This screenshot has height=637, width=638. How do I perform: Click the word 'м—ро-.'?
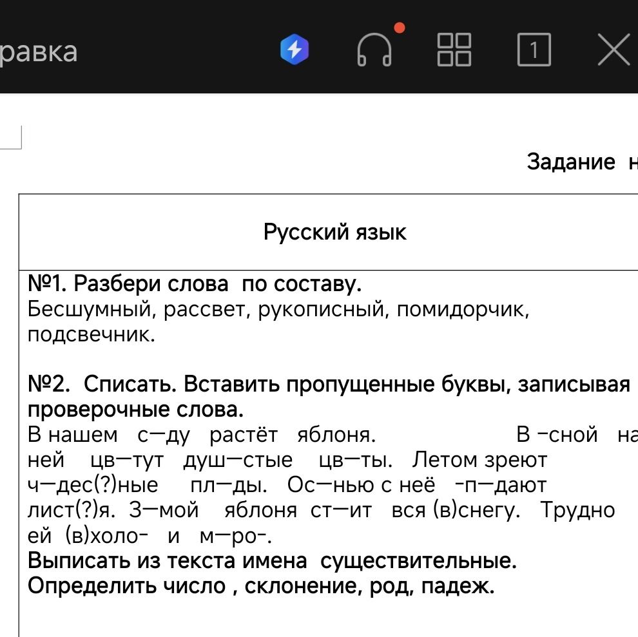(236, 537)
